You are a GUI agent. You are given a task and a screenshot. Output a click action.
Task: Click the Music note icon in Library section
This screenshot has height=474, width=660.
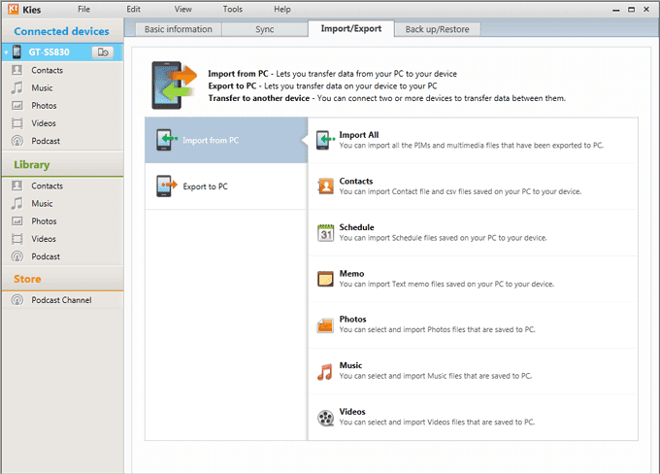[16, 204]
